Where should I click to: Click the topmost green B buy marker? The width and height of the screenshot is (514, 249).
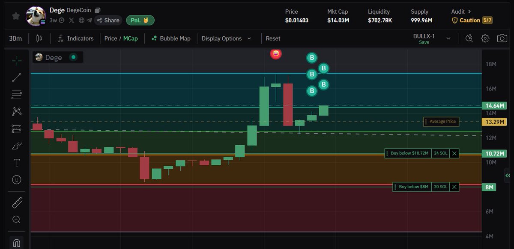[x=312, y=58]
